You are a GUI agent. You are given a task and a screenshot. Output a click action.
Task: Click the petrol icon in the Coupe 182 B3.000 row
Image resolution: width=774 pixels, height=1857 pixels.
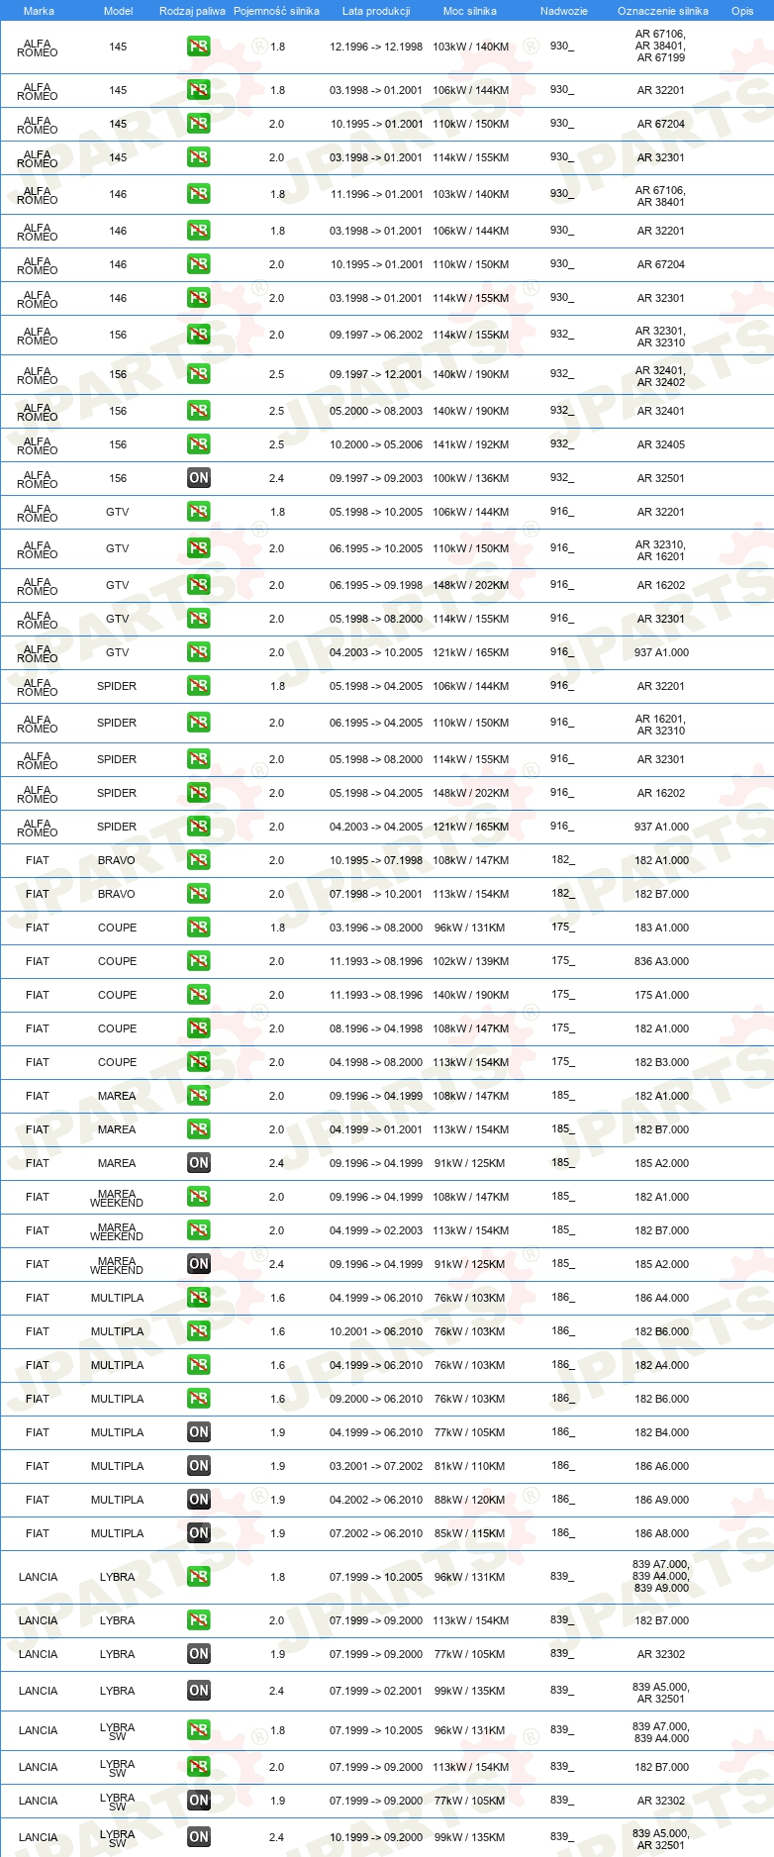199,1062
